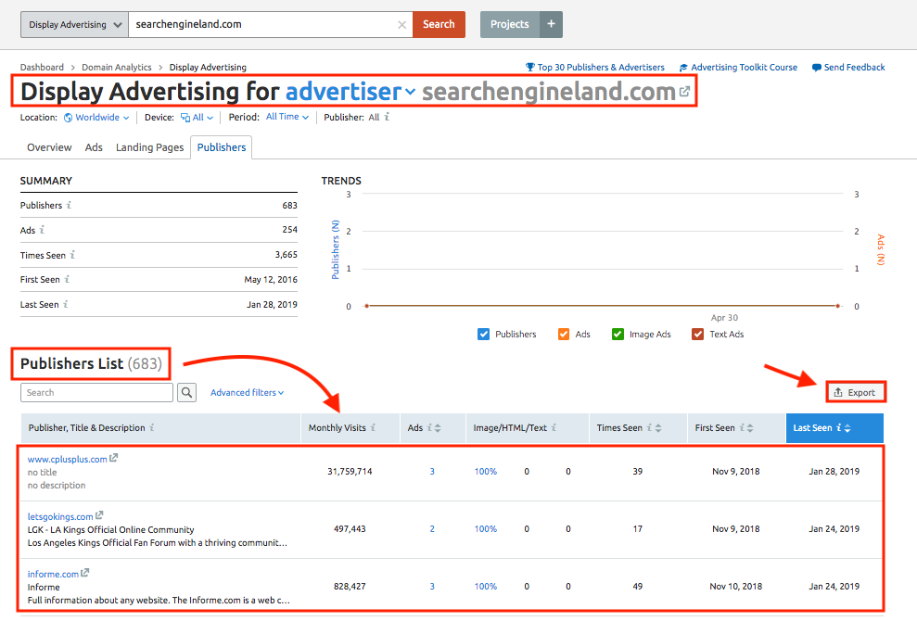Click 100% image share for www.cplusplus.com

(x=486, y=471)
